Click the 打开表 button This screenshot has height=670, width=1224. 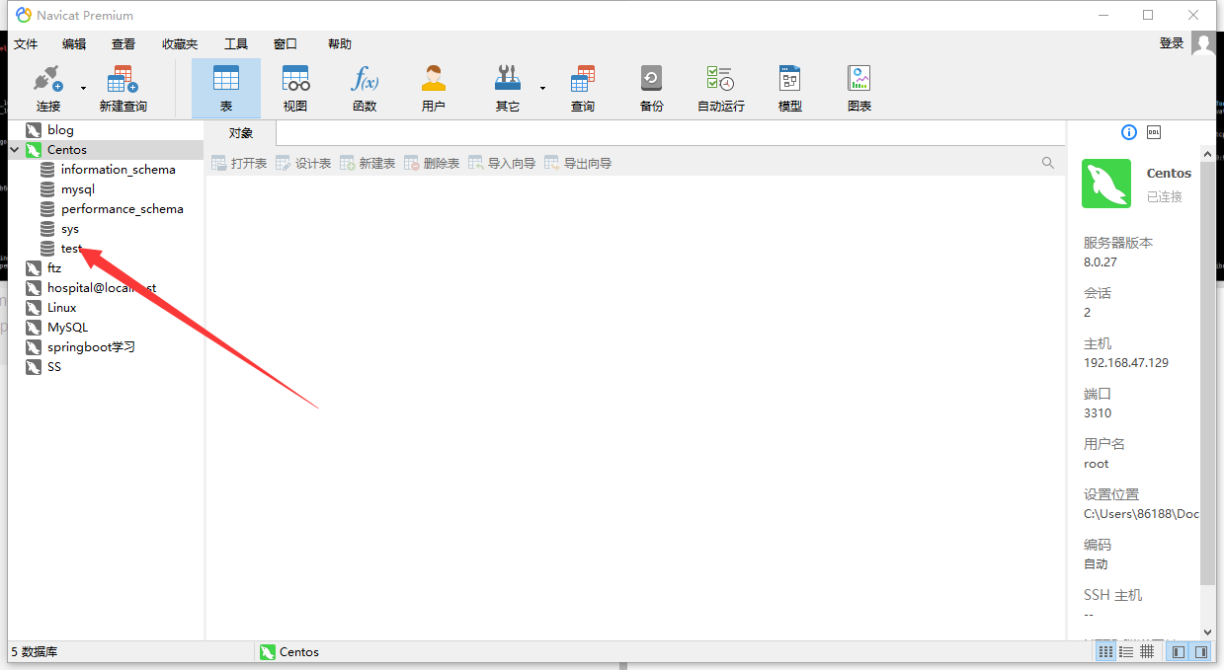pos(239,163)
